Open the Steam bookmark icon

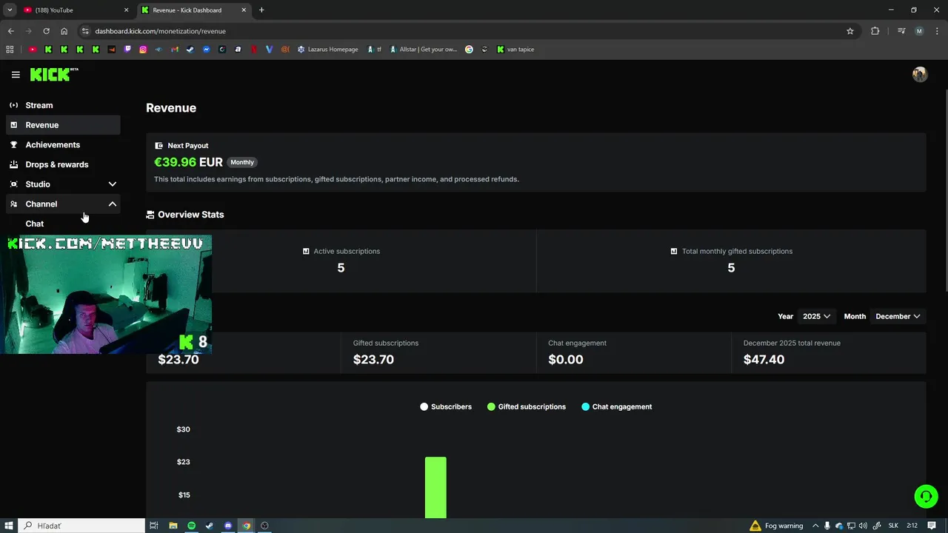click(x=190, y=50)
